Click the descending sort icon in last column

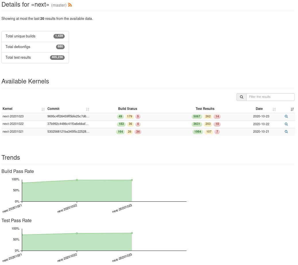tap(292, 109)
